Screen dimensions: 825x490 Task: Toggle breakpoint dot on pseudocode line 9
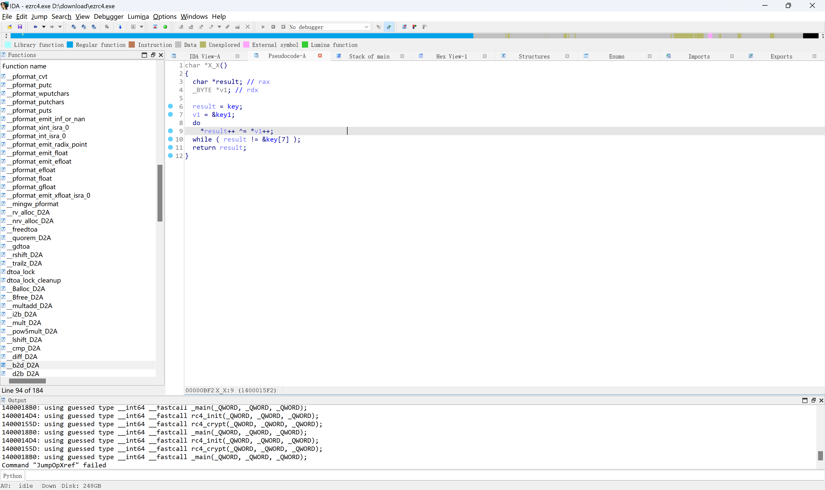click(x=170, y=131)
